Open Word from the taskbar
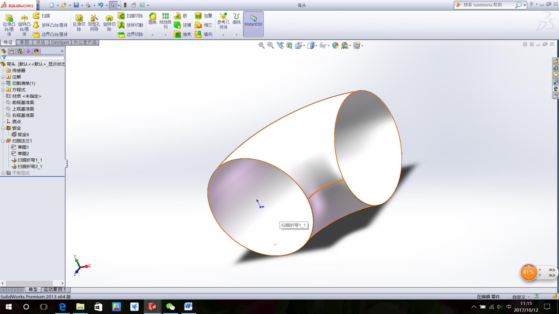Viewport: 559px width, 314px height. (188, 307)
